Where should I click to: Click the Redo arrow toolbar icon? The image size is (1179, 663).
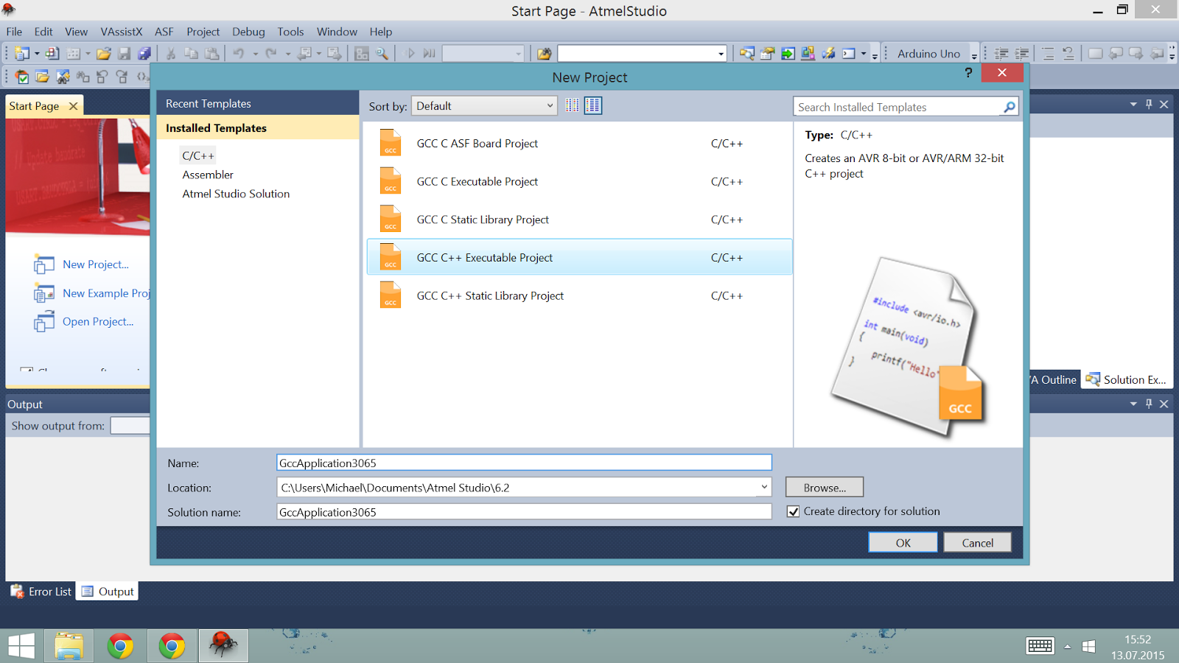pyautogui.click(x=271, y=53)
